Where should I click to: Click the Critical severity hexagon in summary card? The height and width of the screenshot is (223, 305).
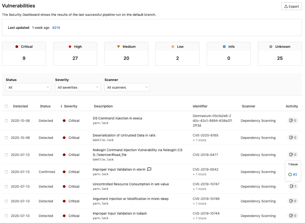coord(17,47)
